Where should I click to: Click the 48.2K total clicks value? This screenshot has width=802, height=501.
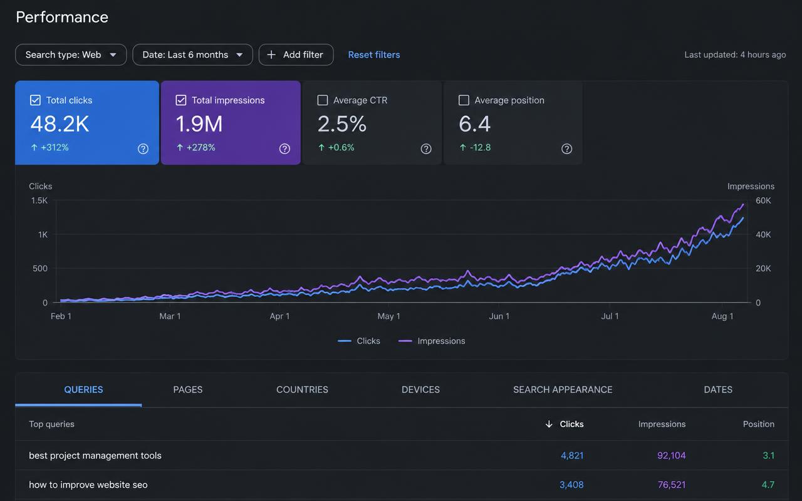point(60,124)
